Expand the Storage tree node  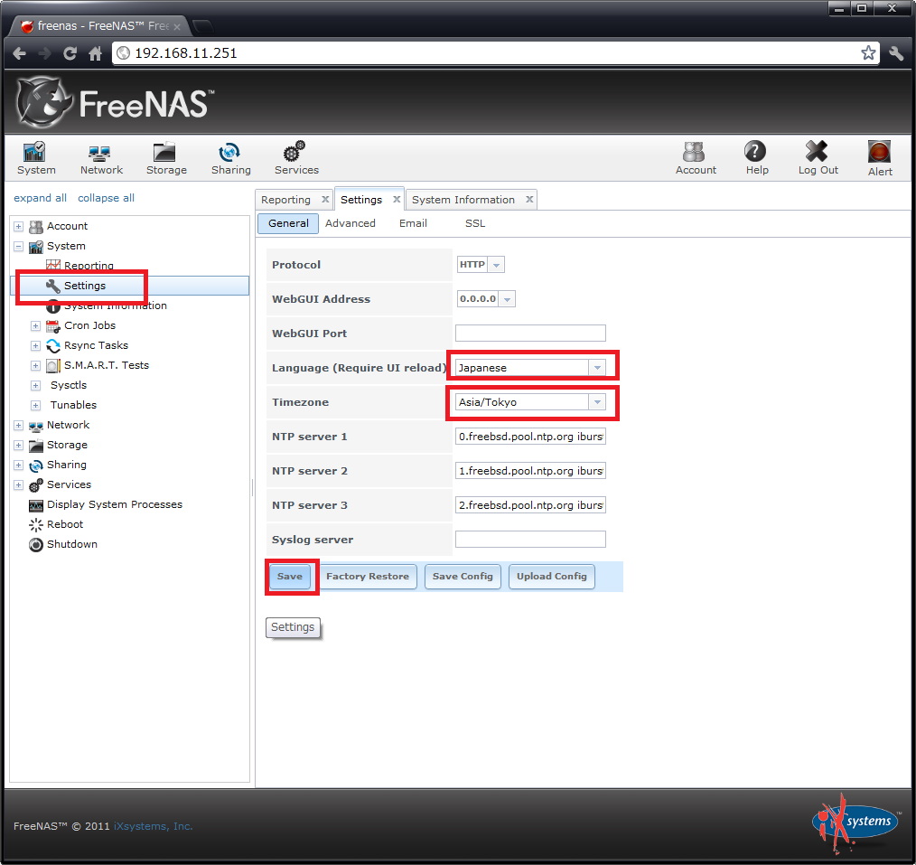pos(19,445)
